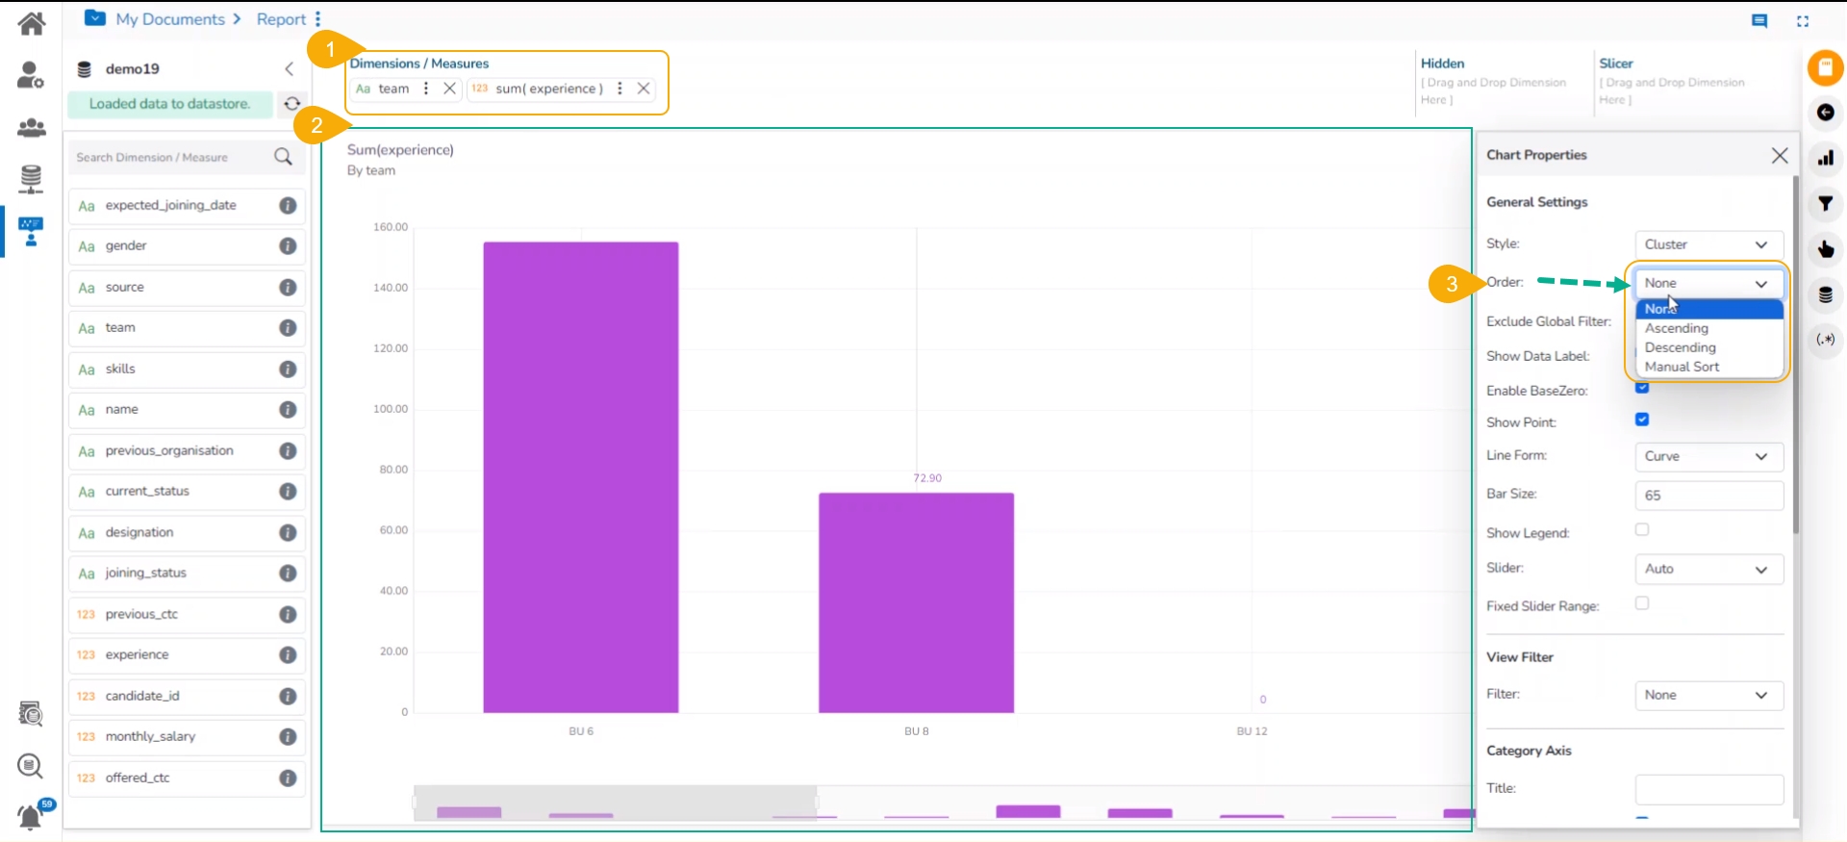Click the home icon in the sidebar
1847x842 pixels.
[31, 22]
